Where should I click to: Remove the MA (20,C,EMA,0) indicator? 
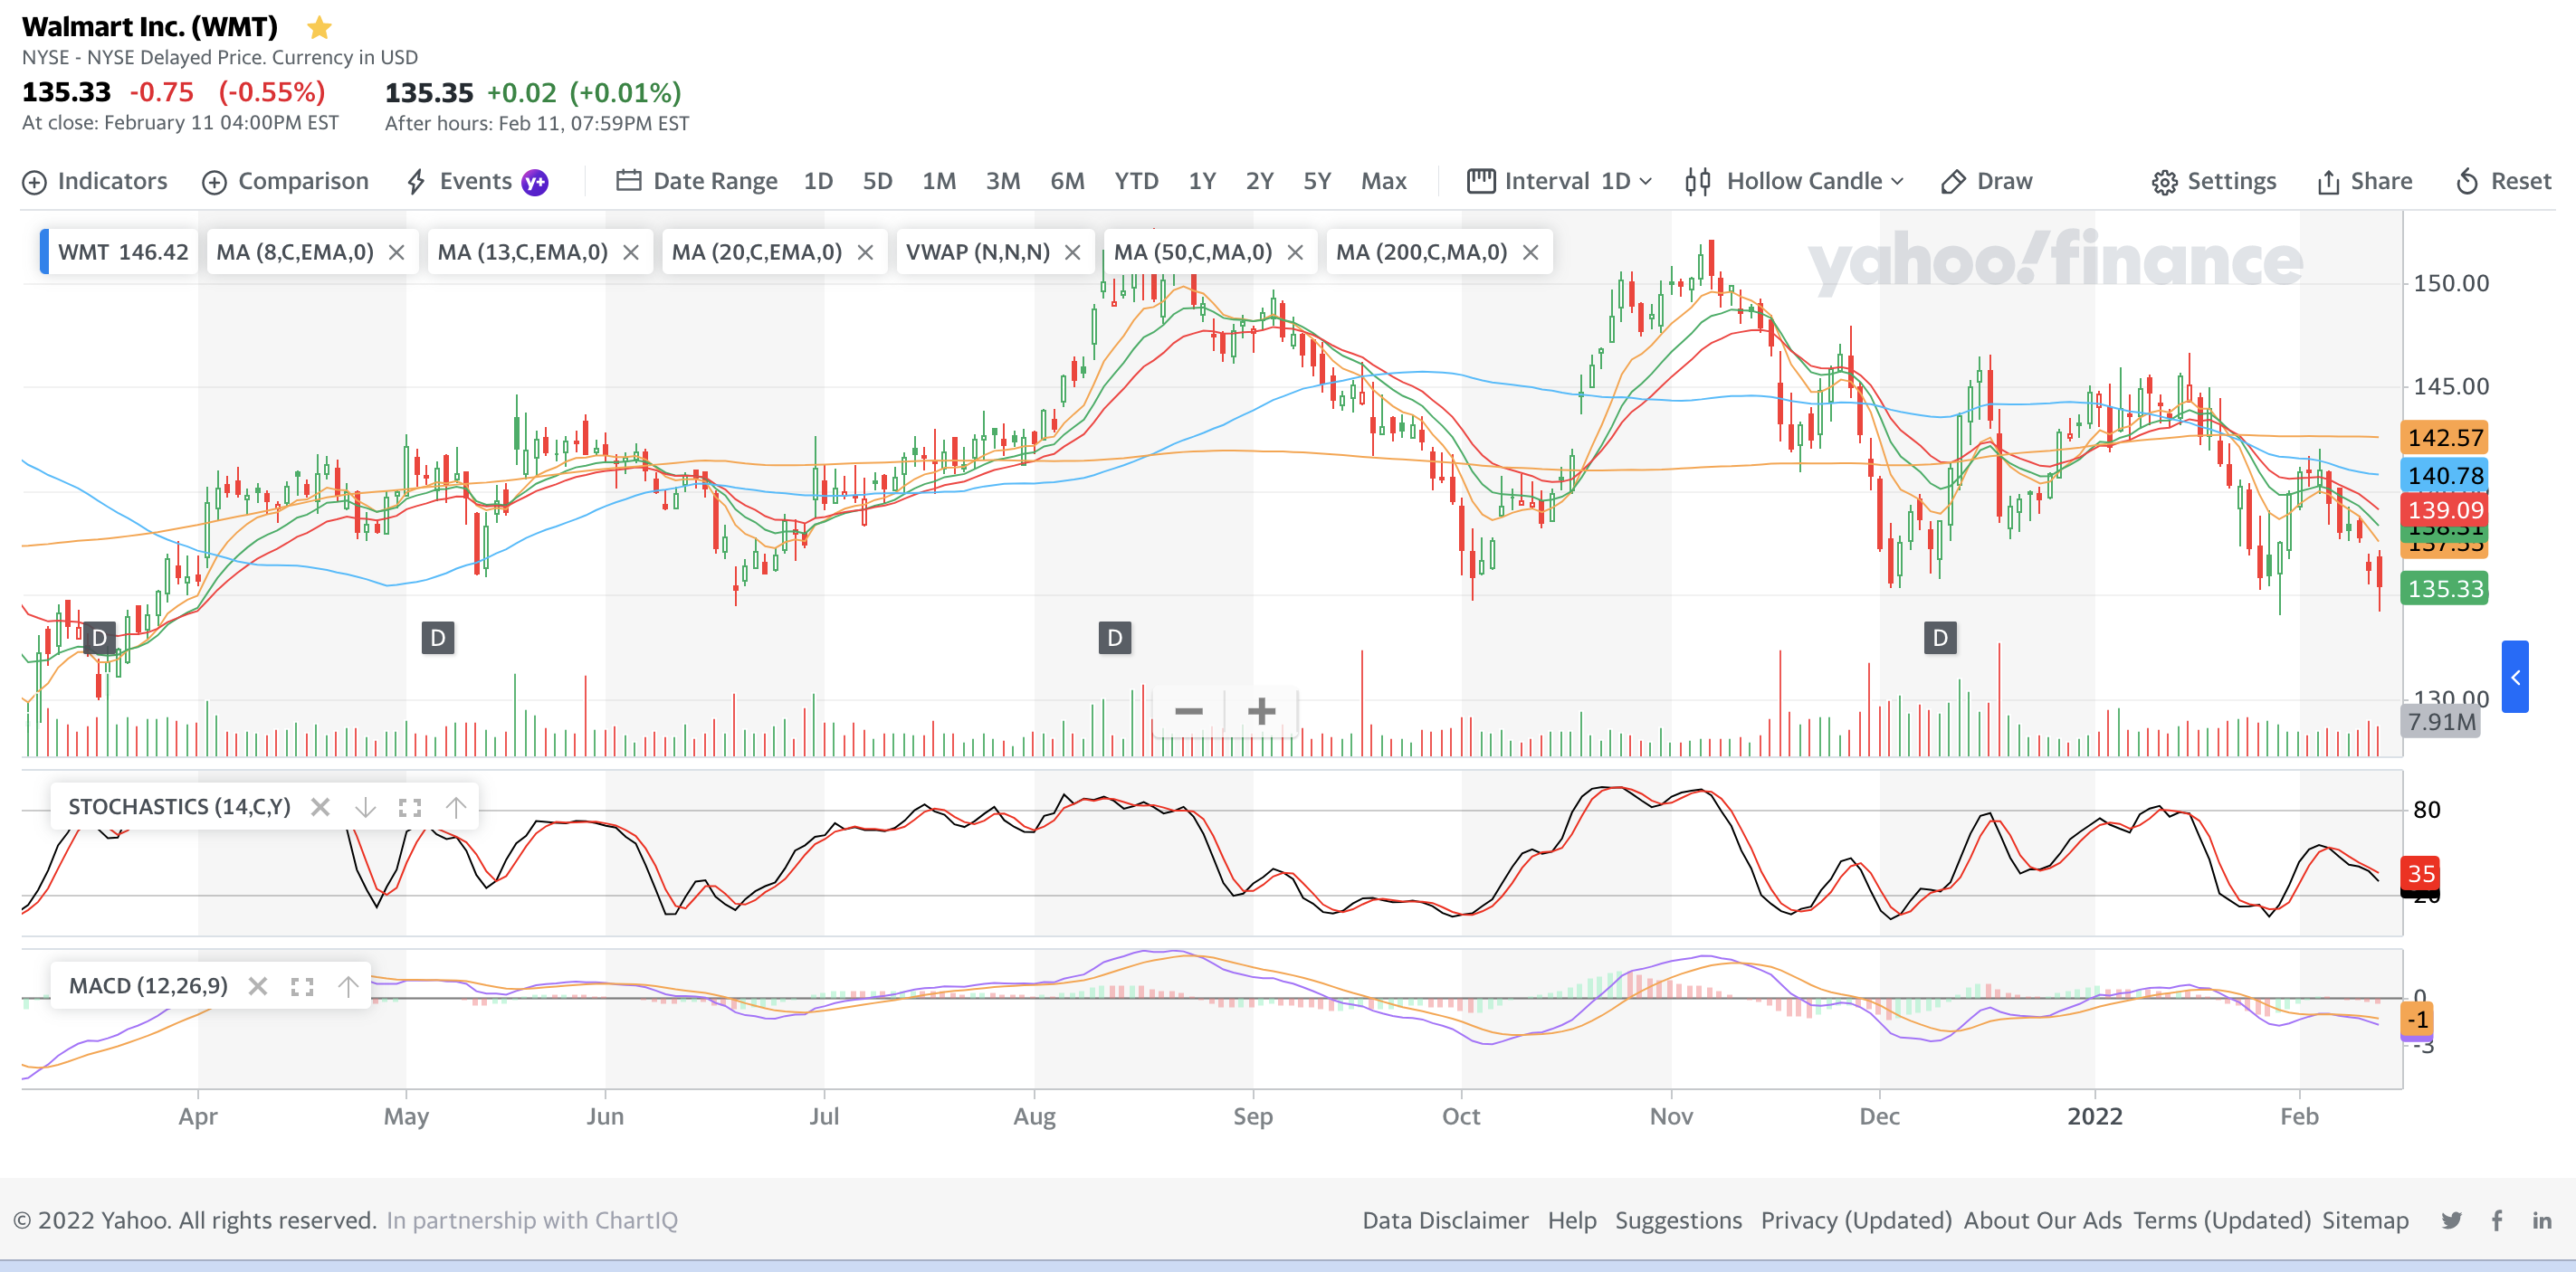point(866,252)
